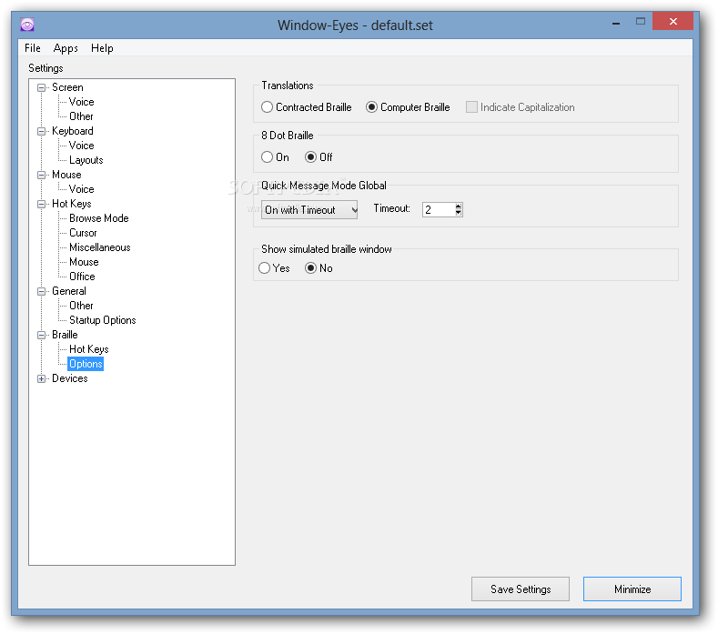
Task: Select Options under Braille
Action: coord(86,364)
